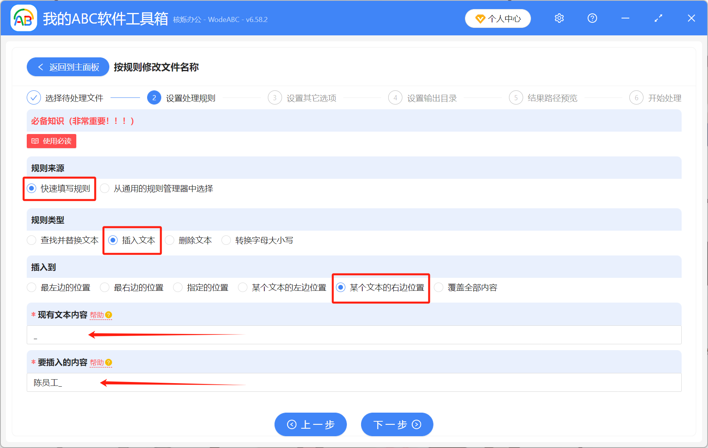Click the fullscreen expand arrows icon
This screenshot has width=708, height=448.
658,18
